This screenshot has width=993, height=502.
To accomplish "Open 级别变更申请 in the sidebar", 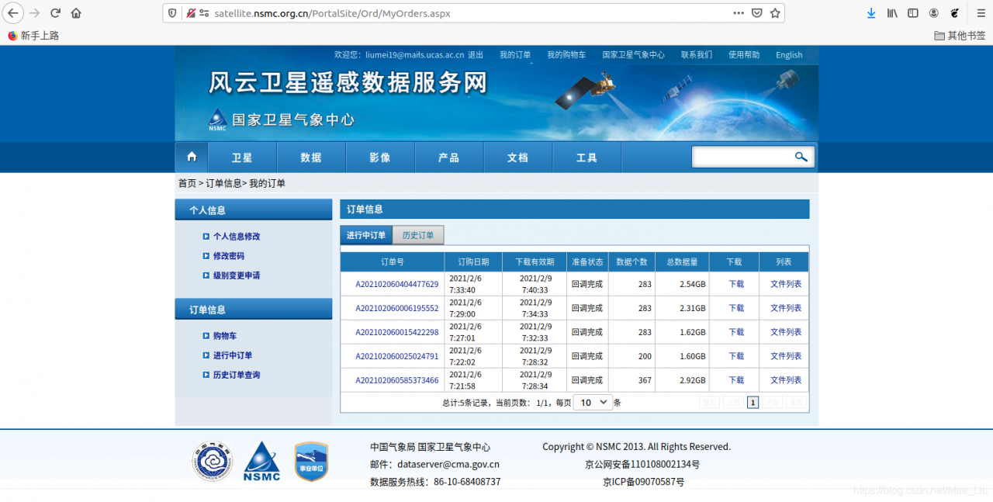I will point(237,275).
